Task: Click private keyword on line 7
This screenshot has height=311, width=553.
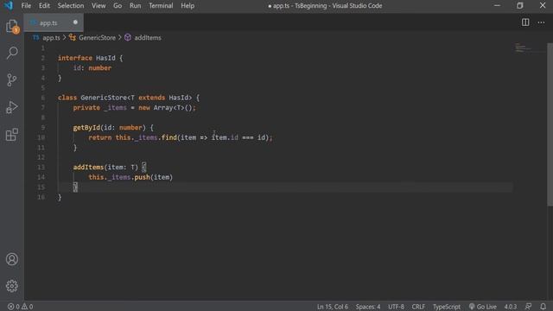Action: point(86,108)
